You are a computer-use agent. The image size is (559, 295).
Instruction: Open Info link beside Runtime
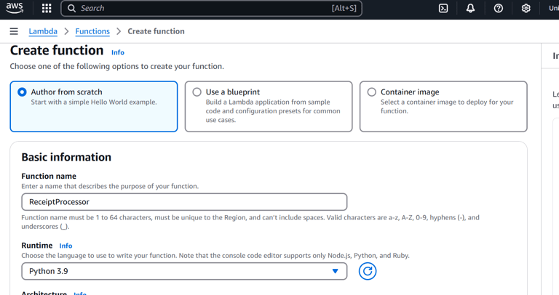pyautogui.click(x=66, y=246)
